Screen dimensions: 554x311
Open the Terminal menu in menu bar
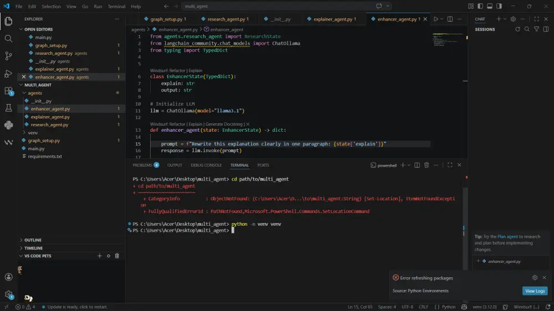pyautogui.click(x=116, y=7)
